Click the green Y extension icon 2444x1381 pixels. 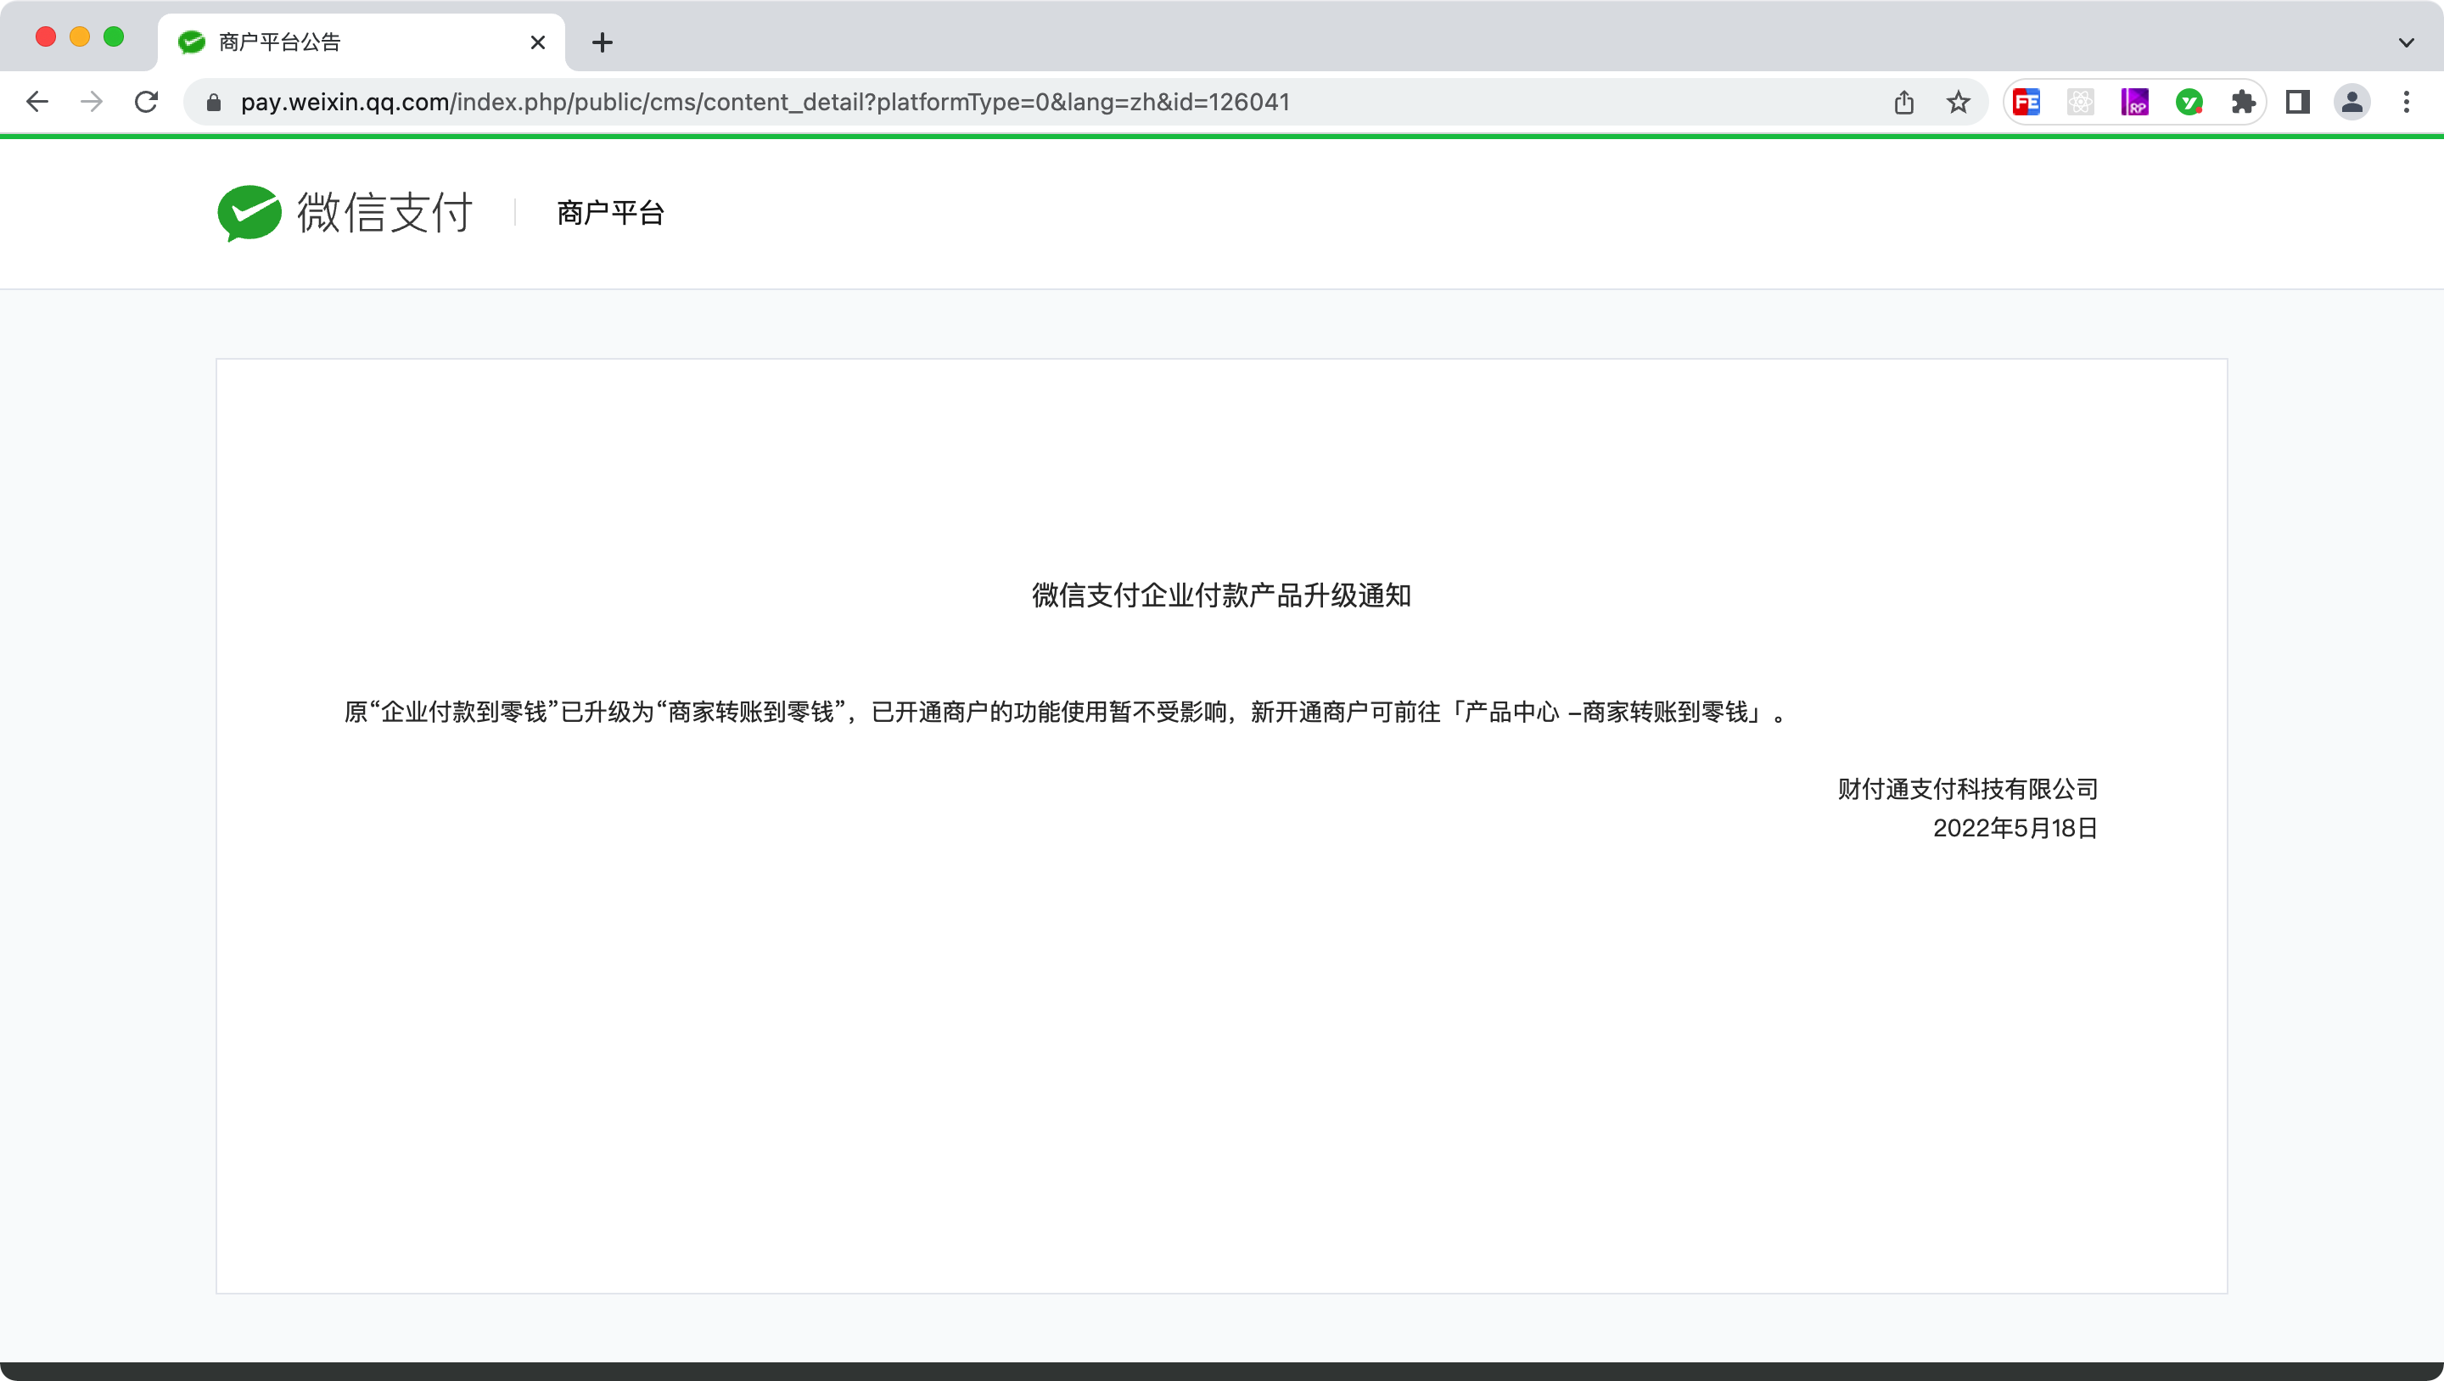click(x=2189, y=102)
